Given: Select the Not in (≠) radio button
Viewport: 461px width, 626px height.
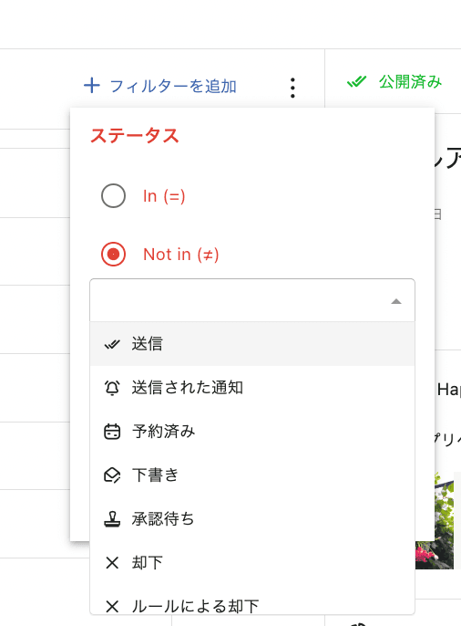Looking at the screenshot, I should pyautogui.click(x=113, y=255).
